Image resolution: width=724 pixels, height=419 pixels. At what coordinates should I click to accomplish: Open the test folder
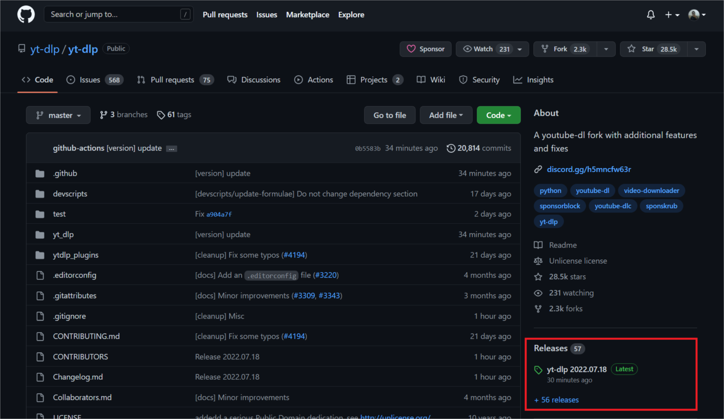coord(59,214)
